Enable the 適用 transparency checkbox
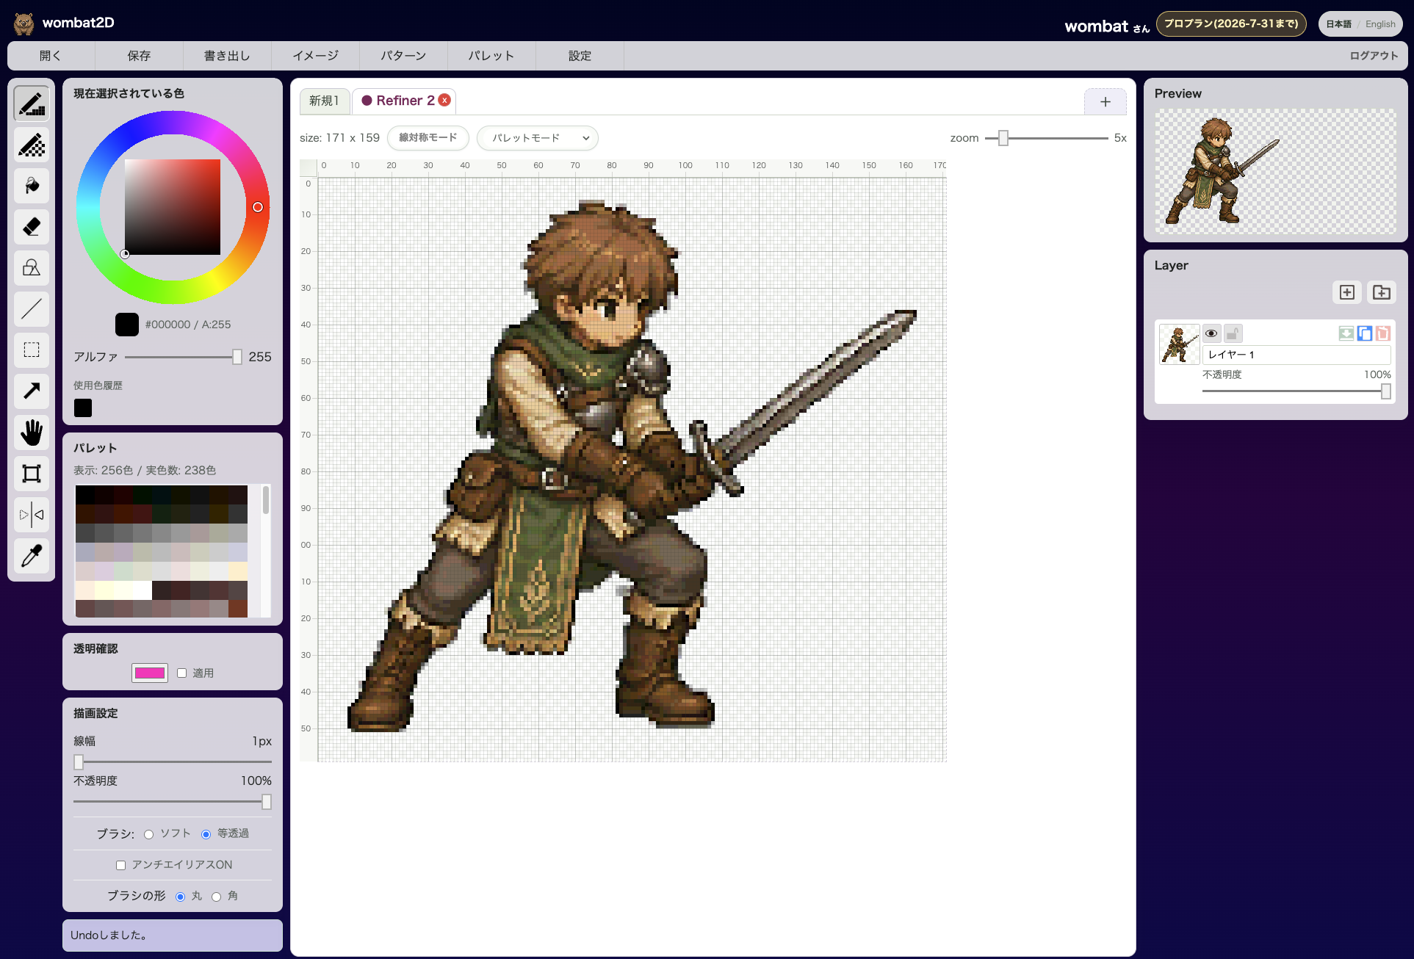 [x=182, y=673]
